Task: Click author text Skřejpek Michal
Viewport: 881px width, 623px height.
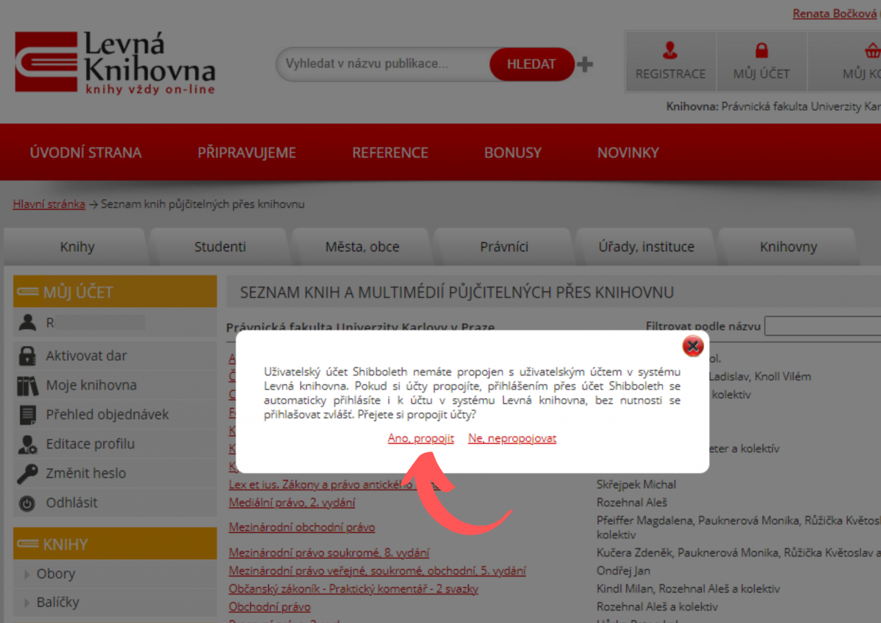Action: tap(636, 485)
